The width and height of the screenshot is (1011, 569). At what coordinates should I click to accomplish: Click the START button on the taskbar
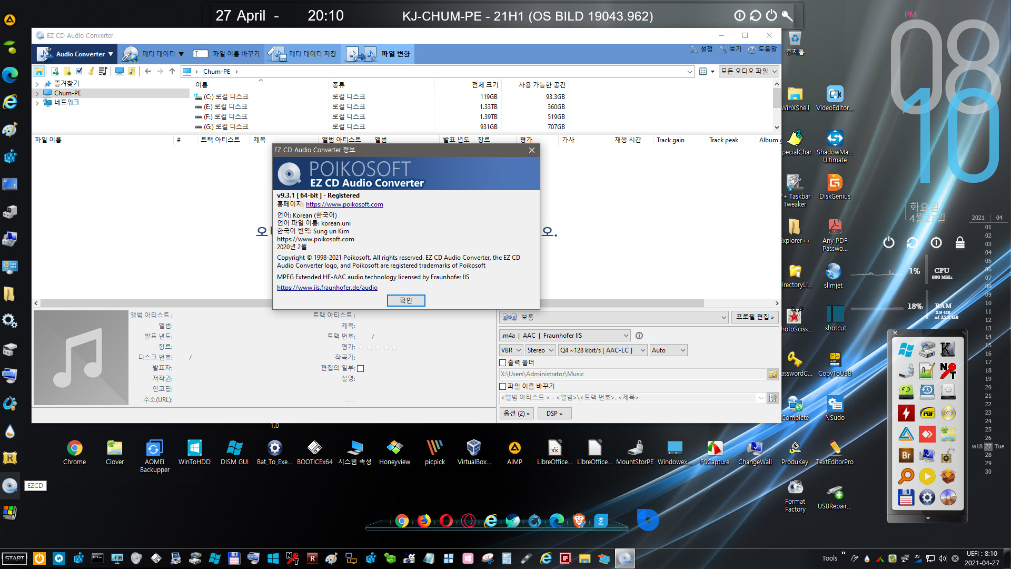tap(15, 558)
